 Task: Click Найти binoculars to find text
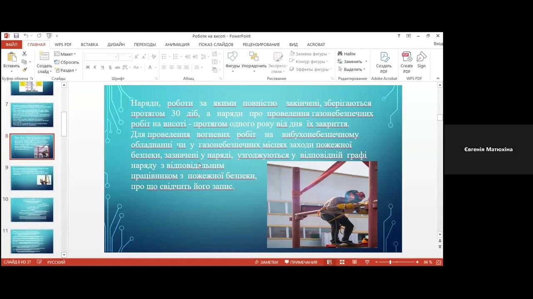[x=346, y=54]
